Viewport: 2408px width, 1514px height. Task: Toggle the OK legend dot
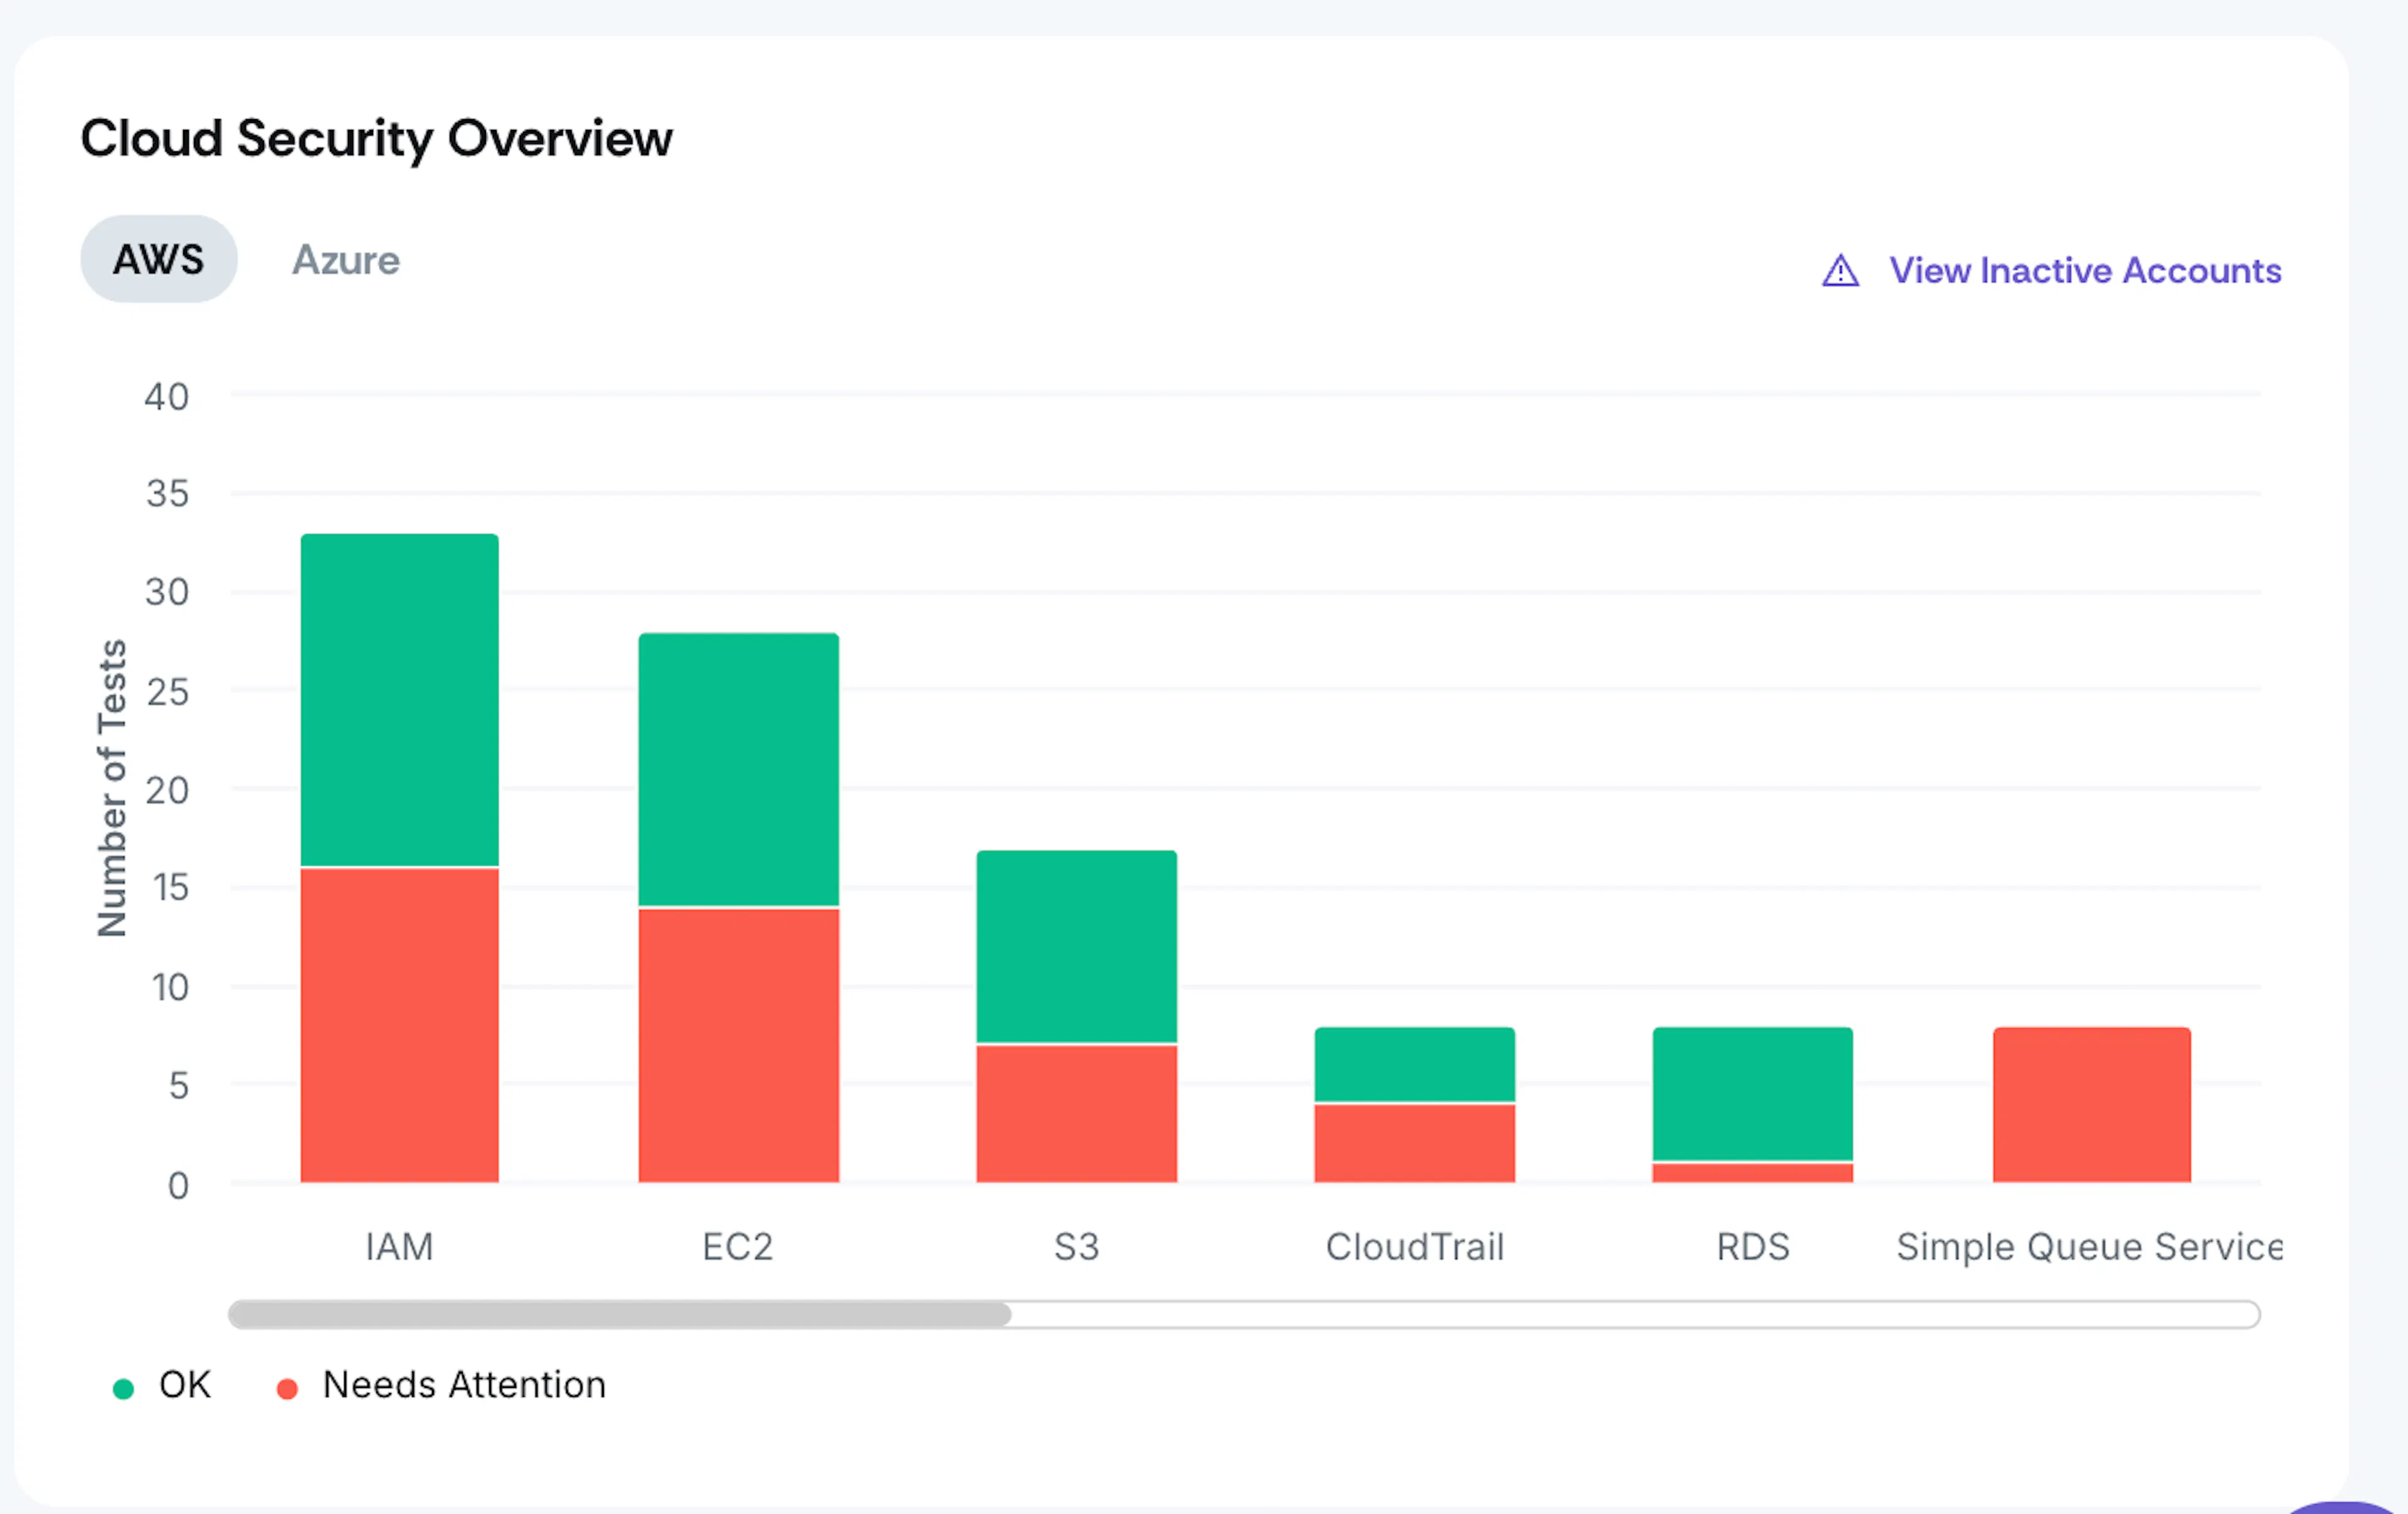pos(123,1389)
